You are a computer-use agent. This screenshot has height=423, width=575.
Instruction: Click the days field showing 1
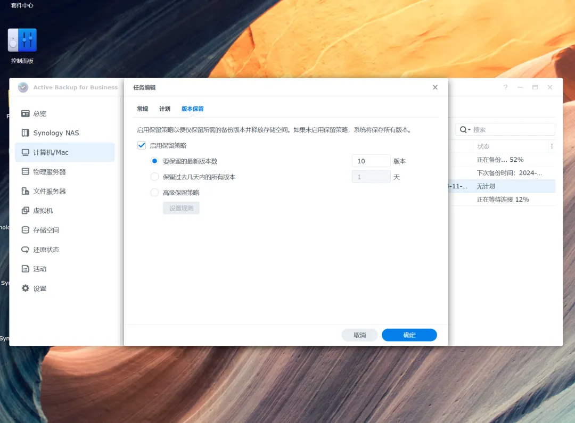click(x=371, y=177)
